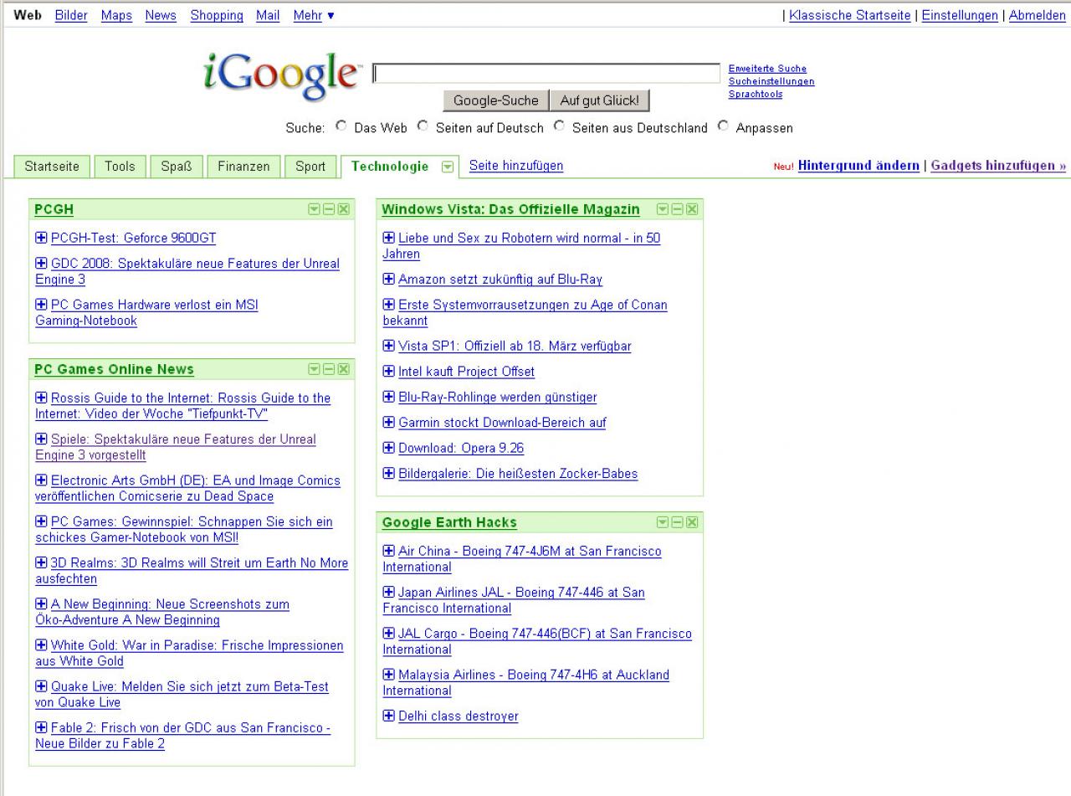Expand the 3D Realms Earth No More entry
The width and height of the screenshot is (1071, 796).
coord(41,562)
